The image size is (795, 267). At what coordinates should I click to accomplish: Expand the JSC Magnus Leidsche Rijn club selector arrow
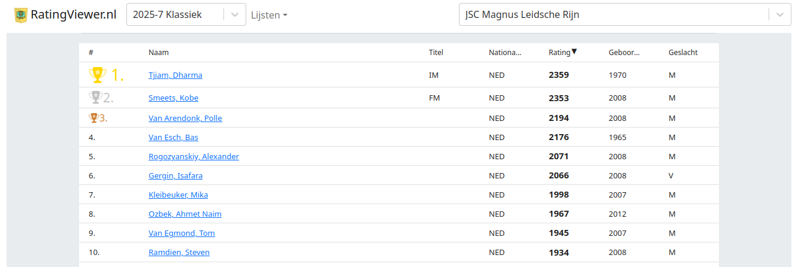click(x=779, y=15)
